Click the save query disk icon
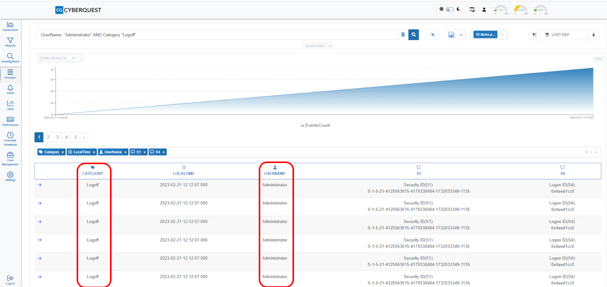This screenshot has width=607, height=287. (x=451, y=35)
